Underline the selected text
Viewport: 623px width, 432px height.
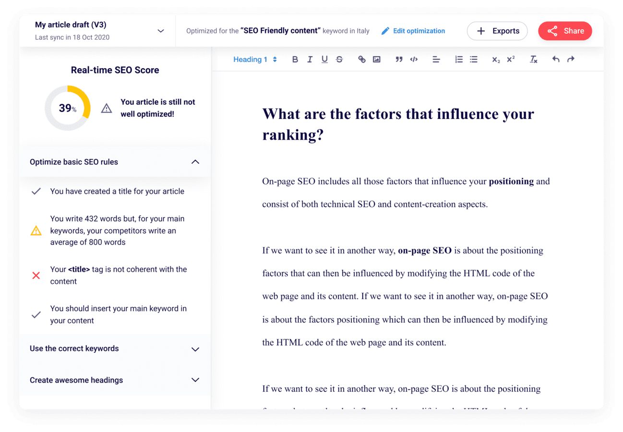coord(324,59)
